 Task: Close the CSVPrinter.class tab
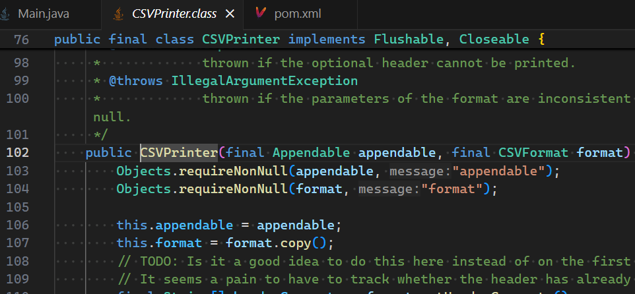tap(230, 14)
